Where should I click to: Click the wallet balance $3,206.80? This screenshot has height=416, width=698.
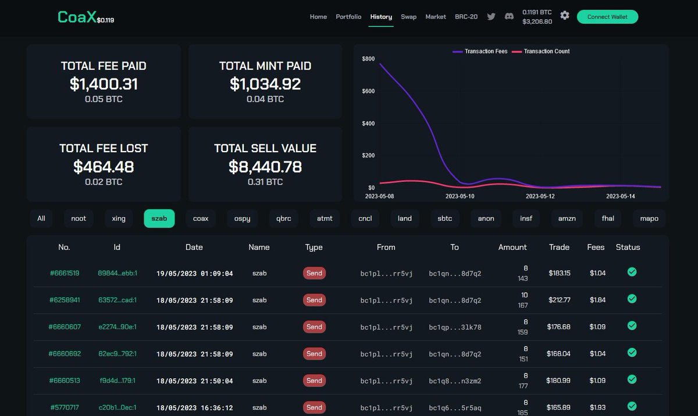coord(537,21)
